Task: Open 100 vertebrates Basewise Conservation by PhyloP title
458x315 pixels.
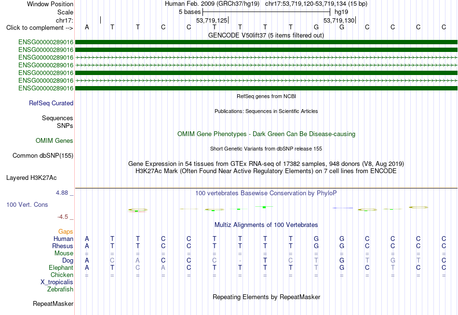Action: coord(266,193)
